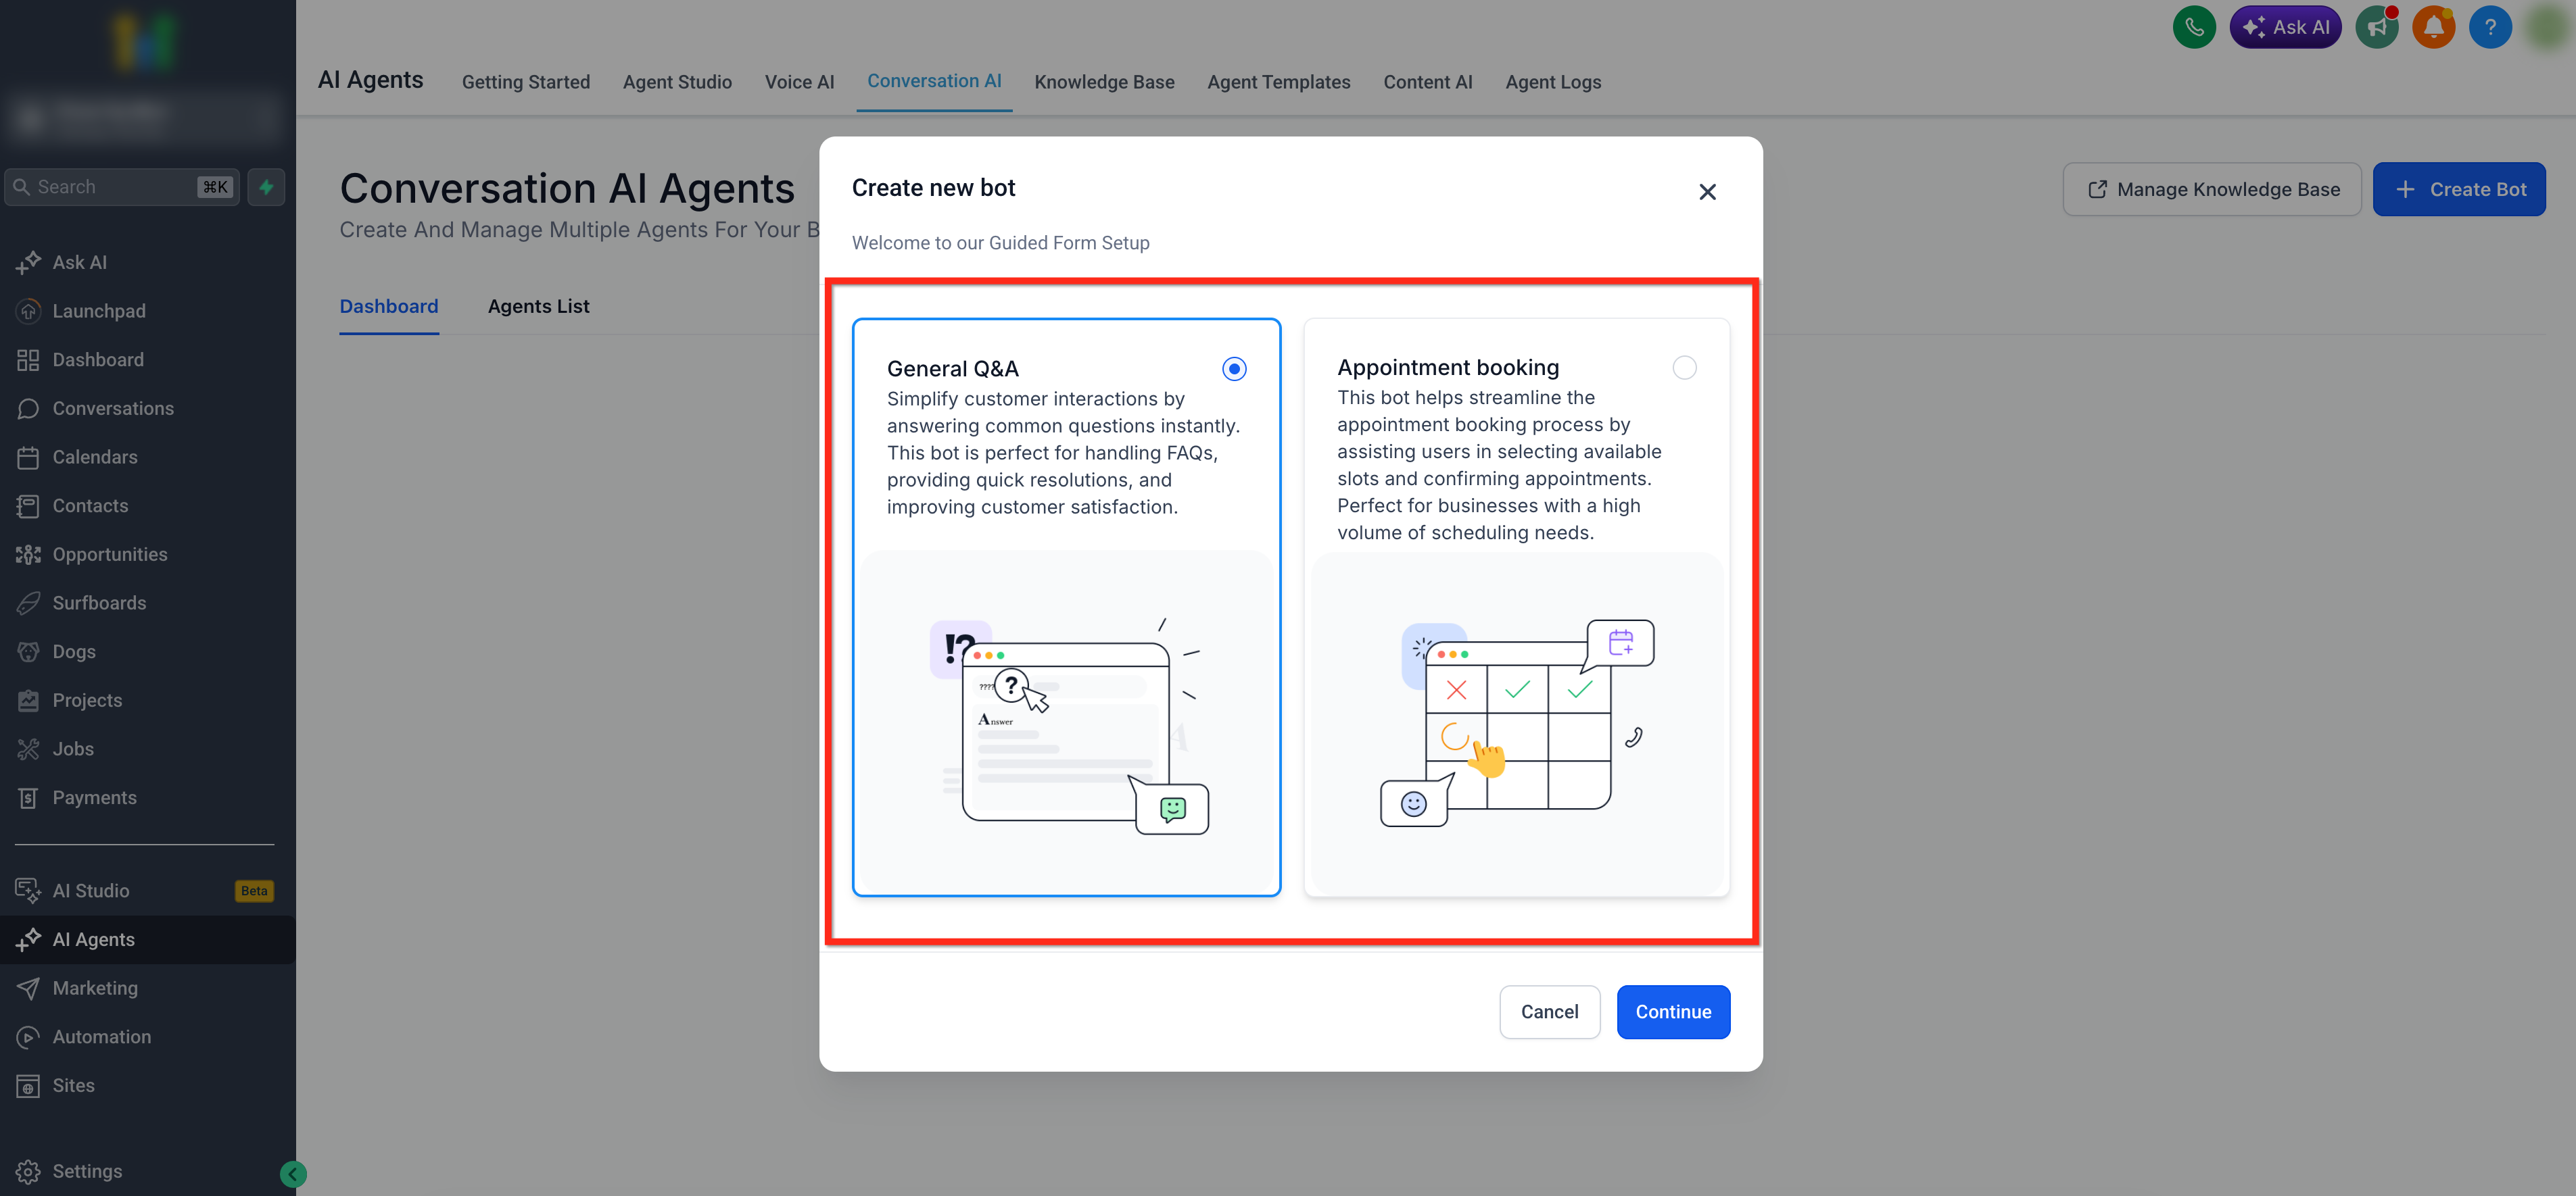Open the orange bell notifications icon
The image size is (2576, 1196).
click(2433, 27)
